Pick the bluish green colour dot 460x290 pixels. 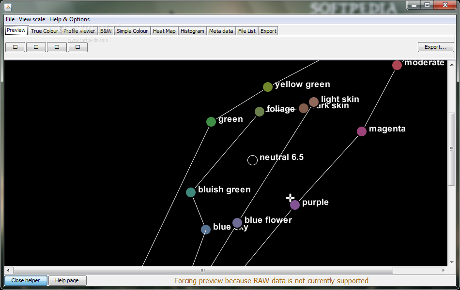pos(191,192)
